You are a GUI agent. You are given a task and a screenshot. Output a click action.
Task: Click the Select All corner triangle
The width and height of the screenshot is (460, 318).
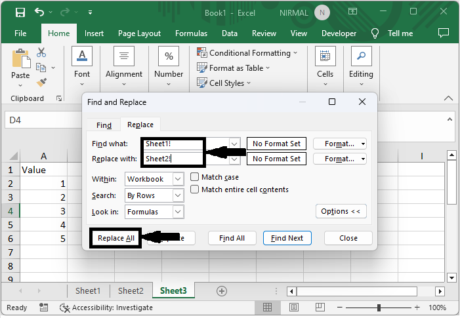click(13, 156)
